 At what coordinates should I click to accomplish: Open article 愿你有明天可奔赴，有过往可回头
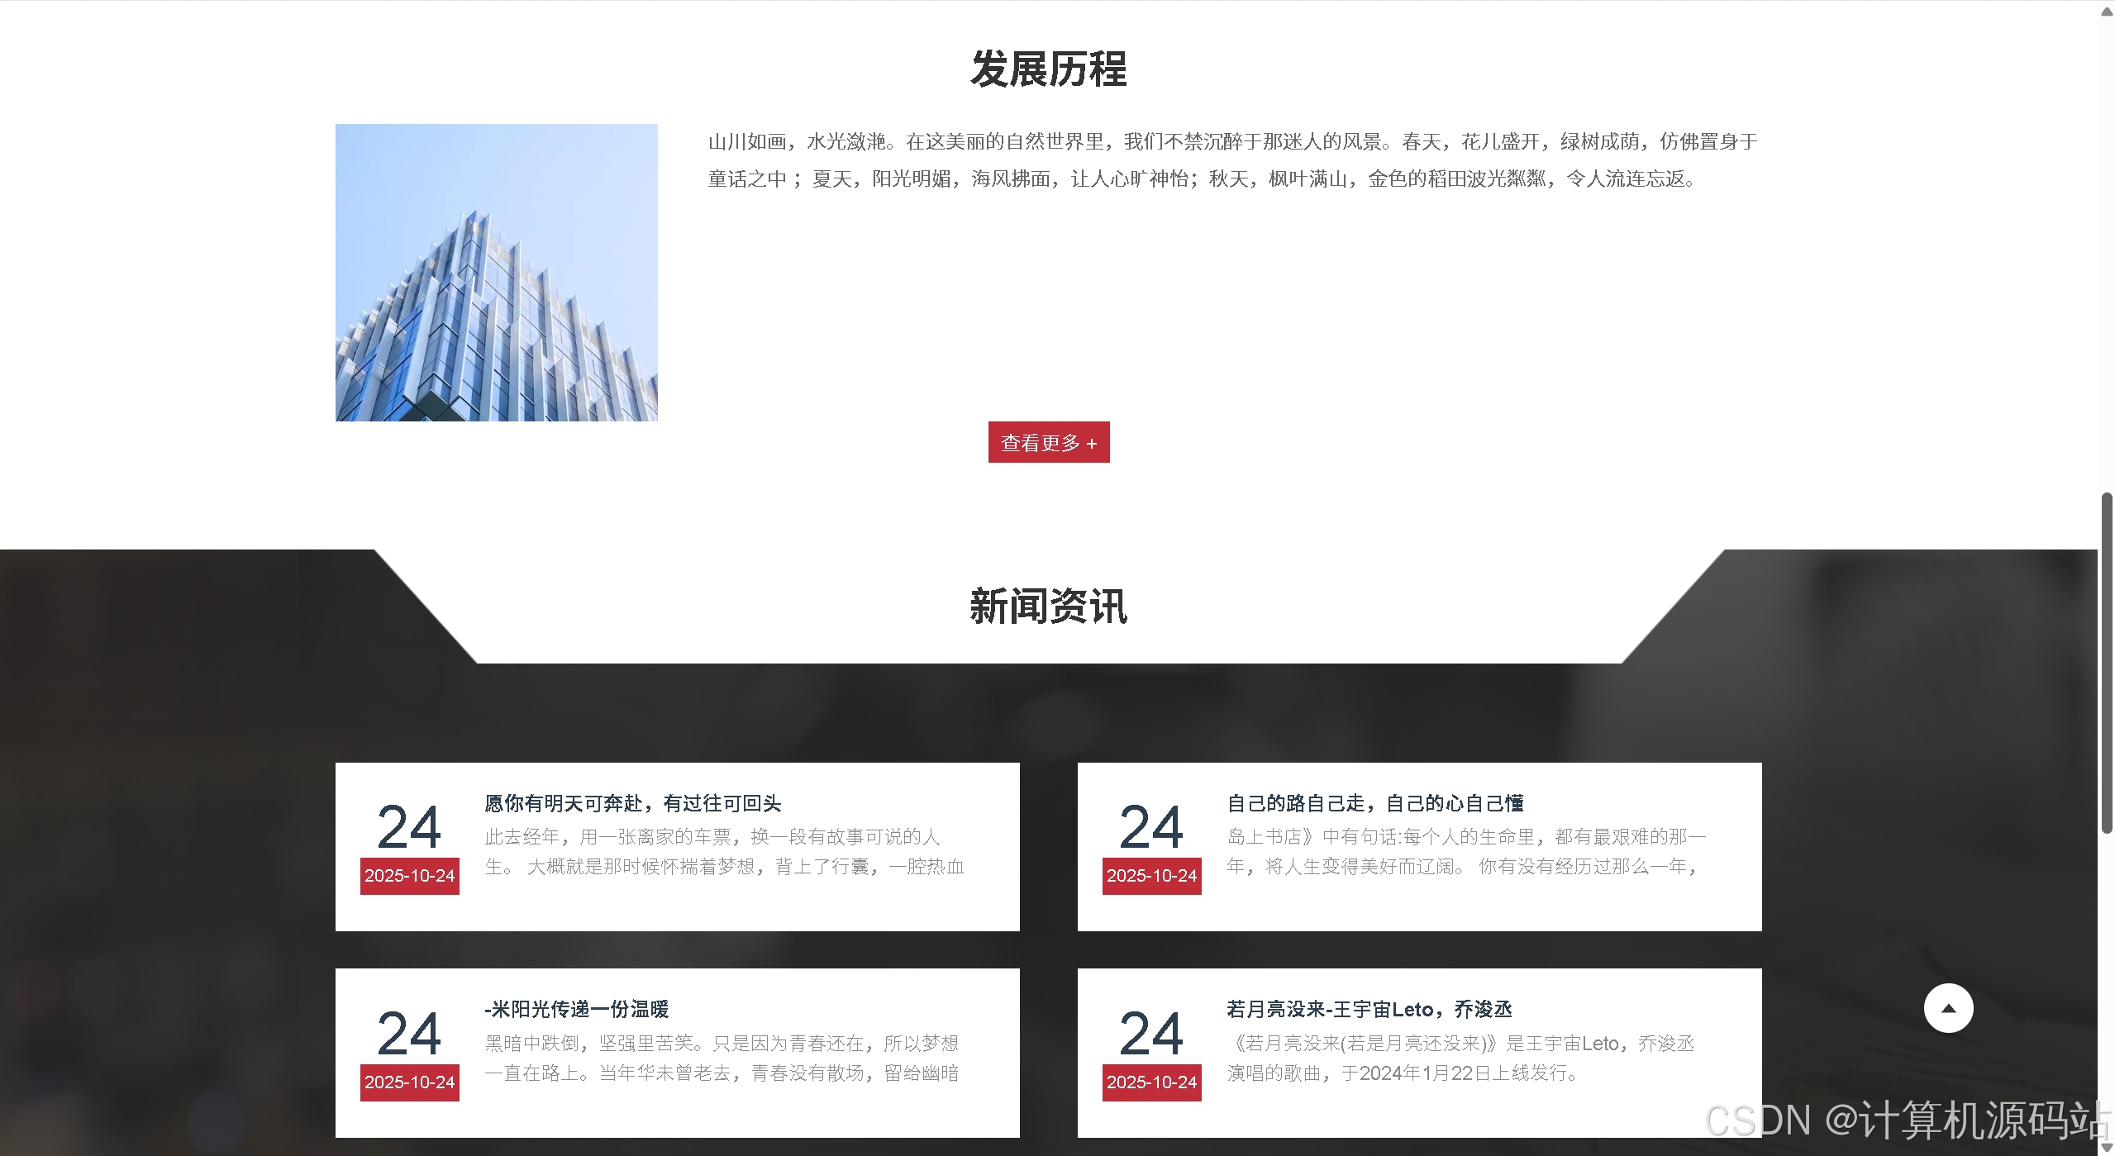[633, 803]
